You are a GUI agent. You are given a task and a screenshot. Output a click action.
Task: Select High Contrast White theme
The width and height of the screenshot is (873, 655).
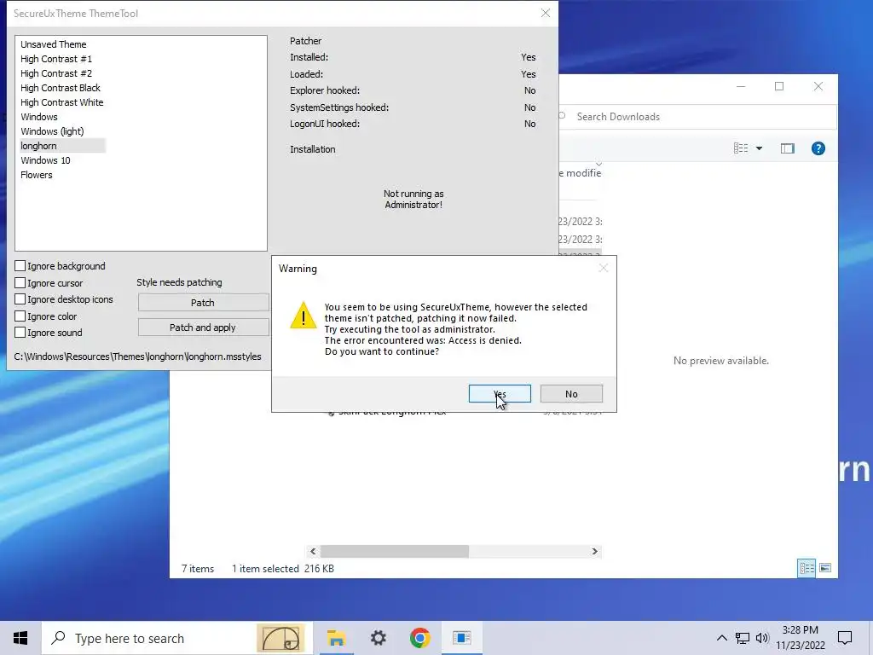[61, 102]
